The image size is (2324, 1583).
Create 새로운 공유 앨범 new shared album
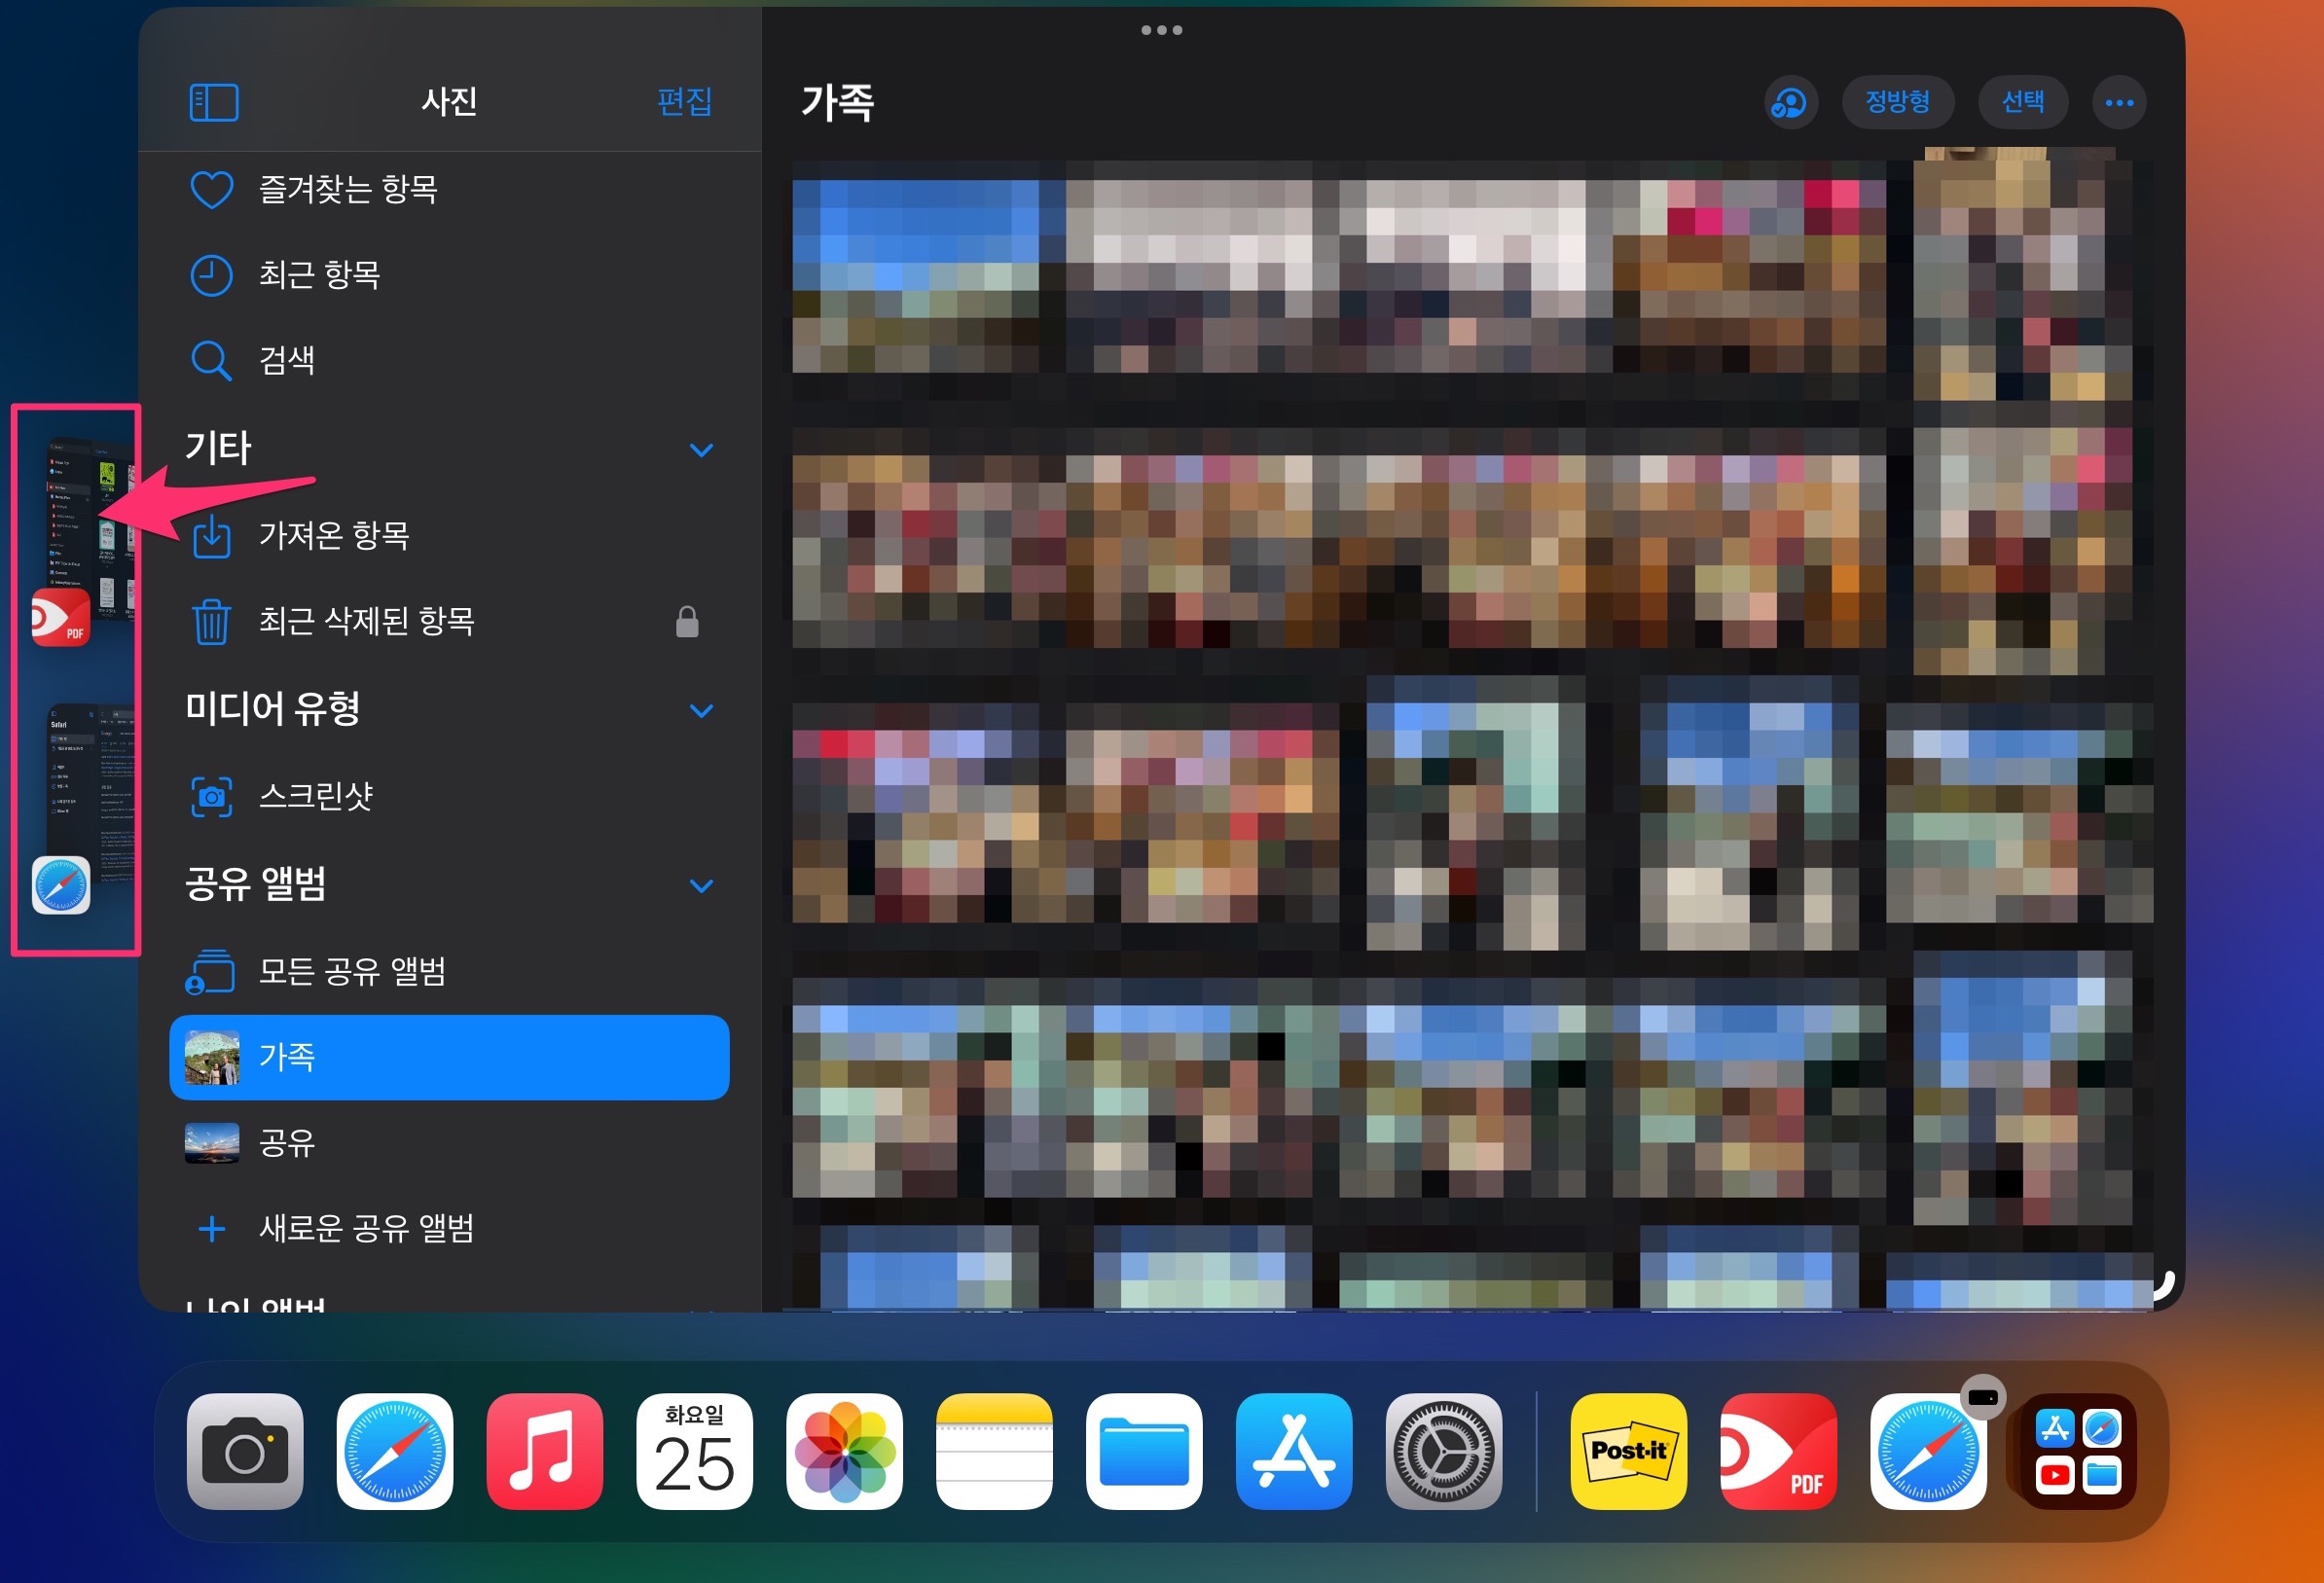coord(366,1228)
